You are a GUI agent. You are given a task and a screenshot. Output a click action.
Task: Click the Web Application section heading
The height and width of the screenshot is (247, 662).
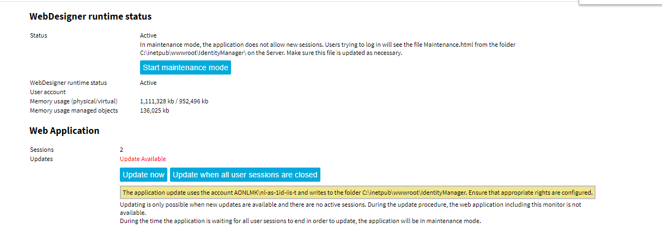[x=64, y=131]
